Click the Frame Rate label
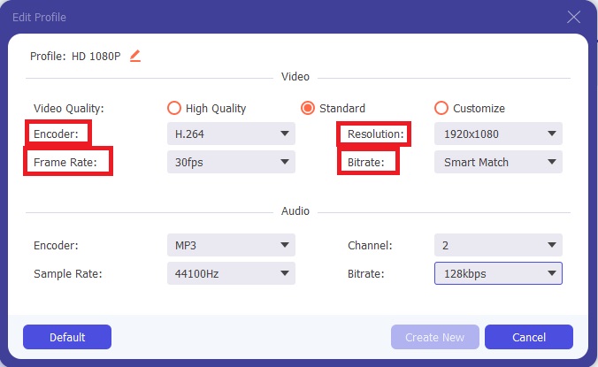Viewport: 598px width, 367px height. click(x=65, y=163)
